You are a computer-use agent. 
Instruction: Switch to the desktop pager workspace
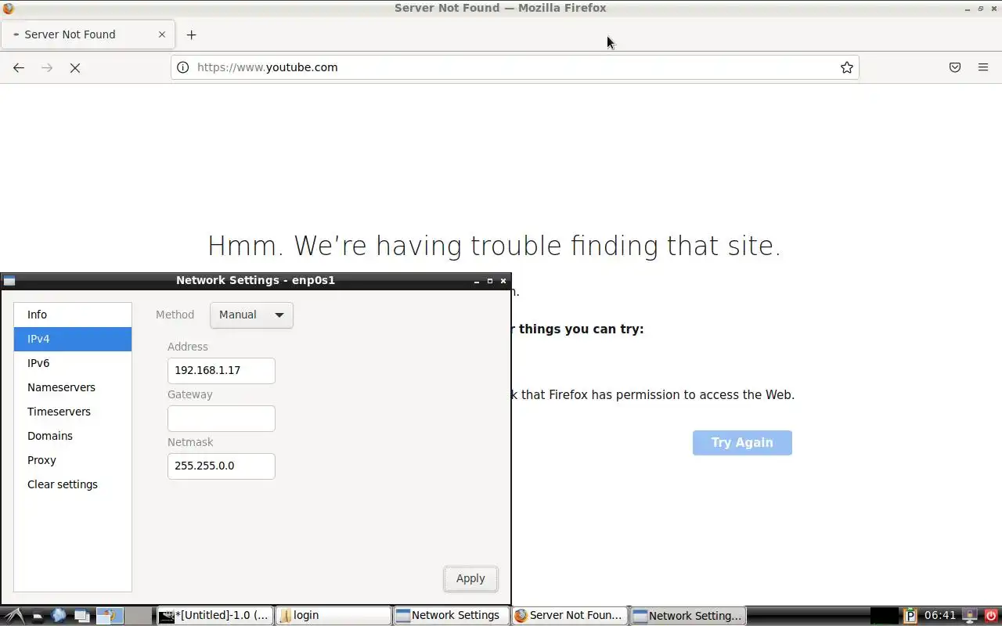point(110,616)
